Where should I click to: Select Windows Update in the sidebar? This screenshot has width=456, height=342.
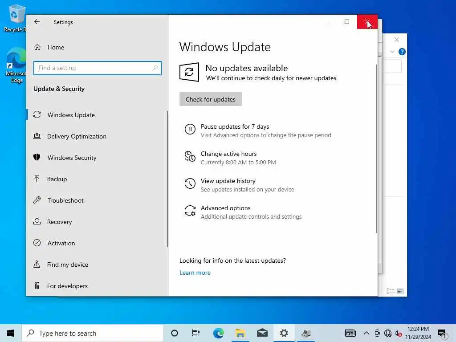tap(71, 115)
